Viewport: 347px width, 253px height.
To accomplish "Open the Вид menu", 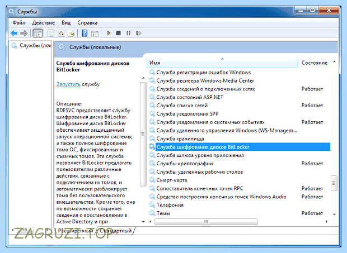I will coord(66,23).
